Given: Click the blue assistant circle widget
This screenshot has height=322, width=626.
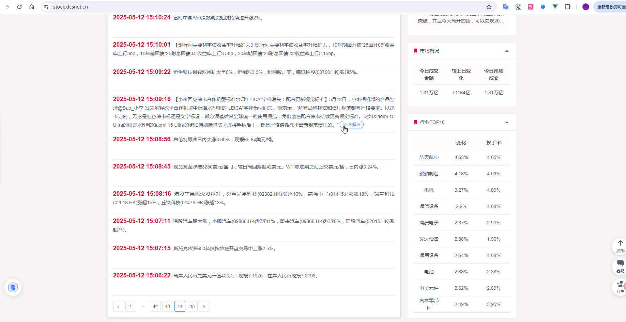Looking at the screenshot, I should (13, 287).
